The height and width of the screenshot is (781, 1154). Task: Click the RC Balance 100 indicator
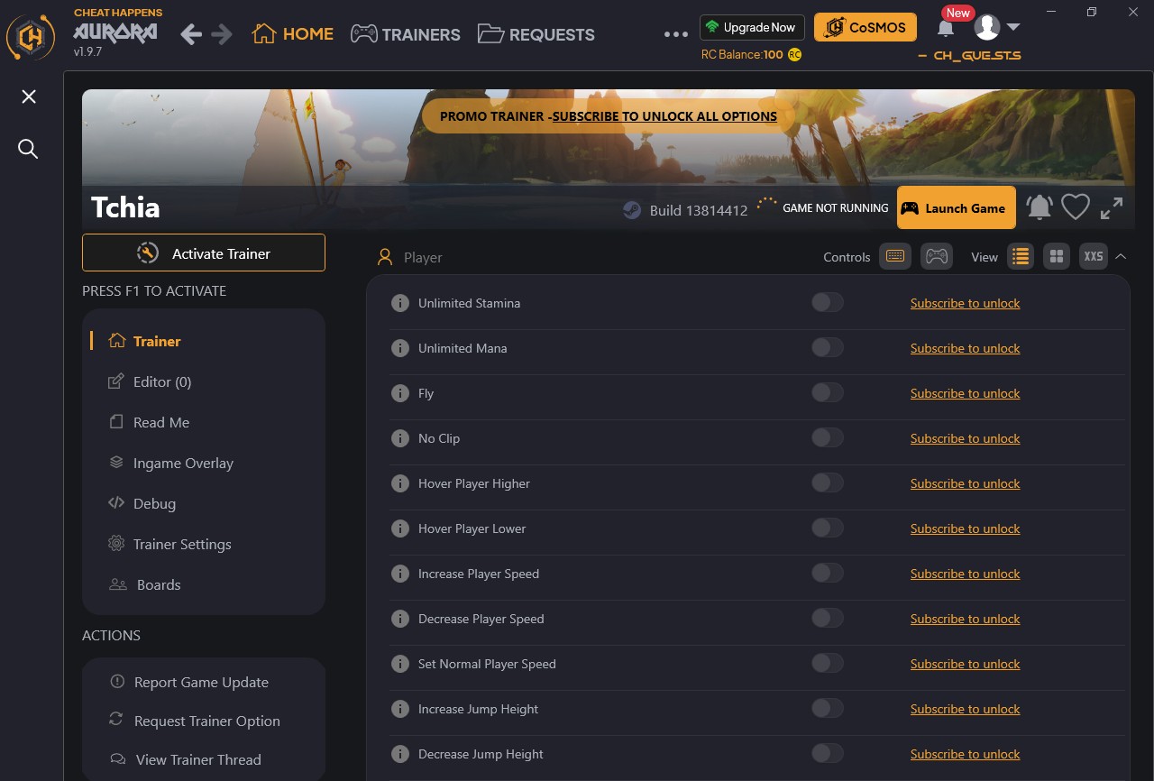(x=752, y=54)
